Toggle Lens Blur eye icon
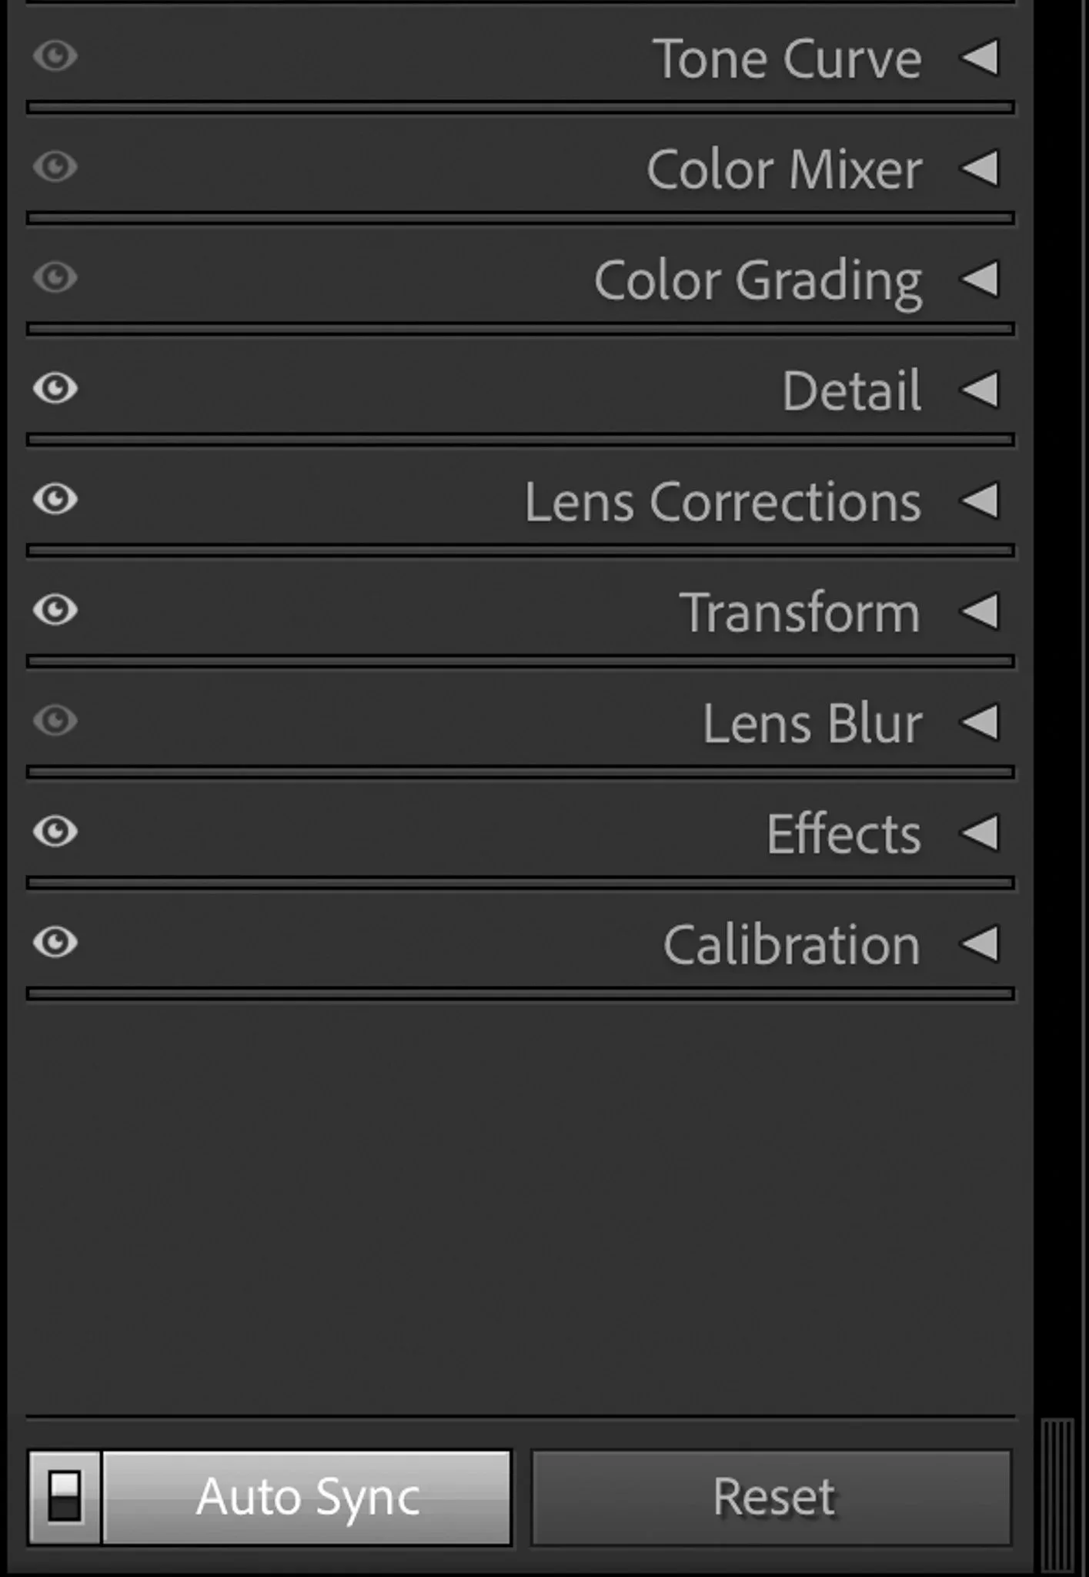 pos(55,721)
